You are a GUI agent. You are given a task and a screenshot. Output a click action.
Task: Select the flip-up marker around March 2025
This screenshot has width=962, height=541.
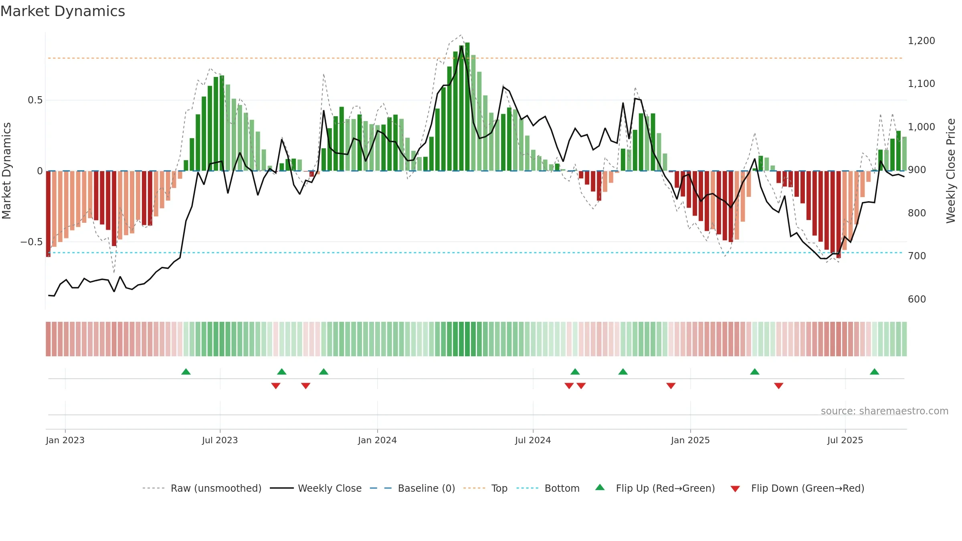pyautogui.click(x=755, y=371)
